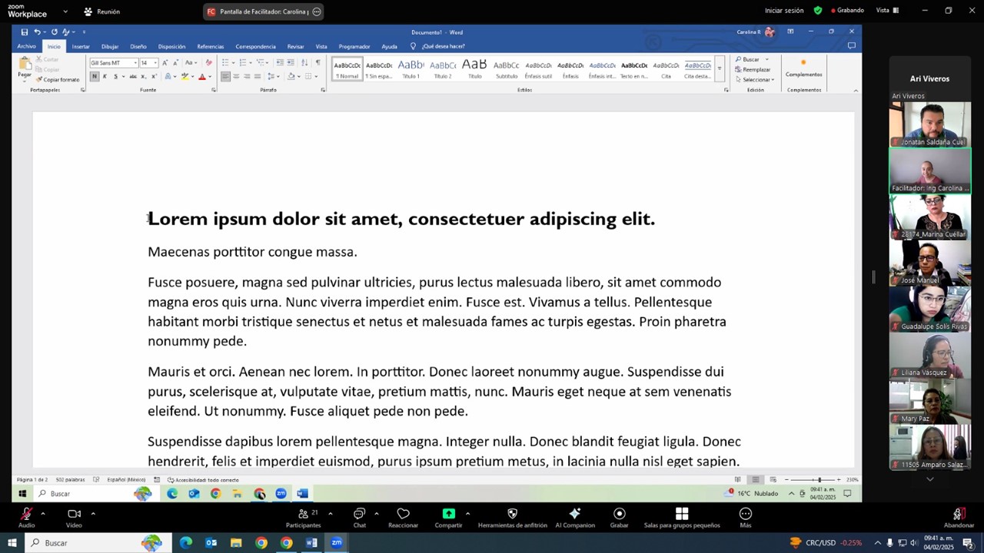Select center alignment icon
984x553 pixels.
click(236, 77)
